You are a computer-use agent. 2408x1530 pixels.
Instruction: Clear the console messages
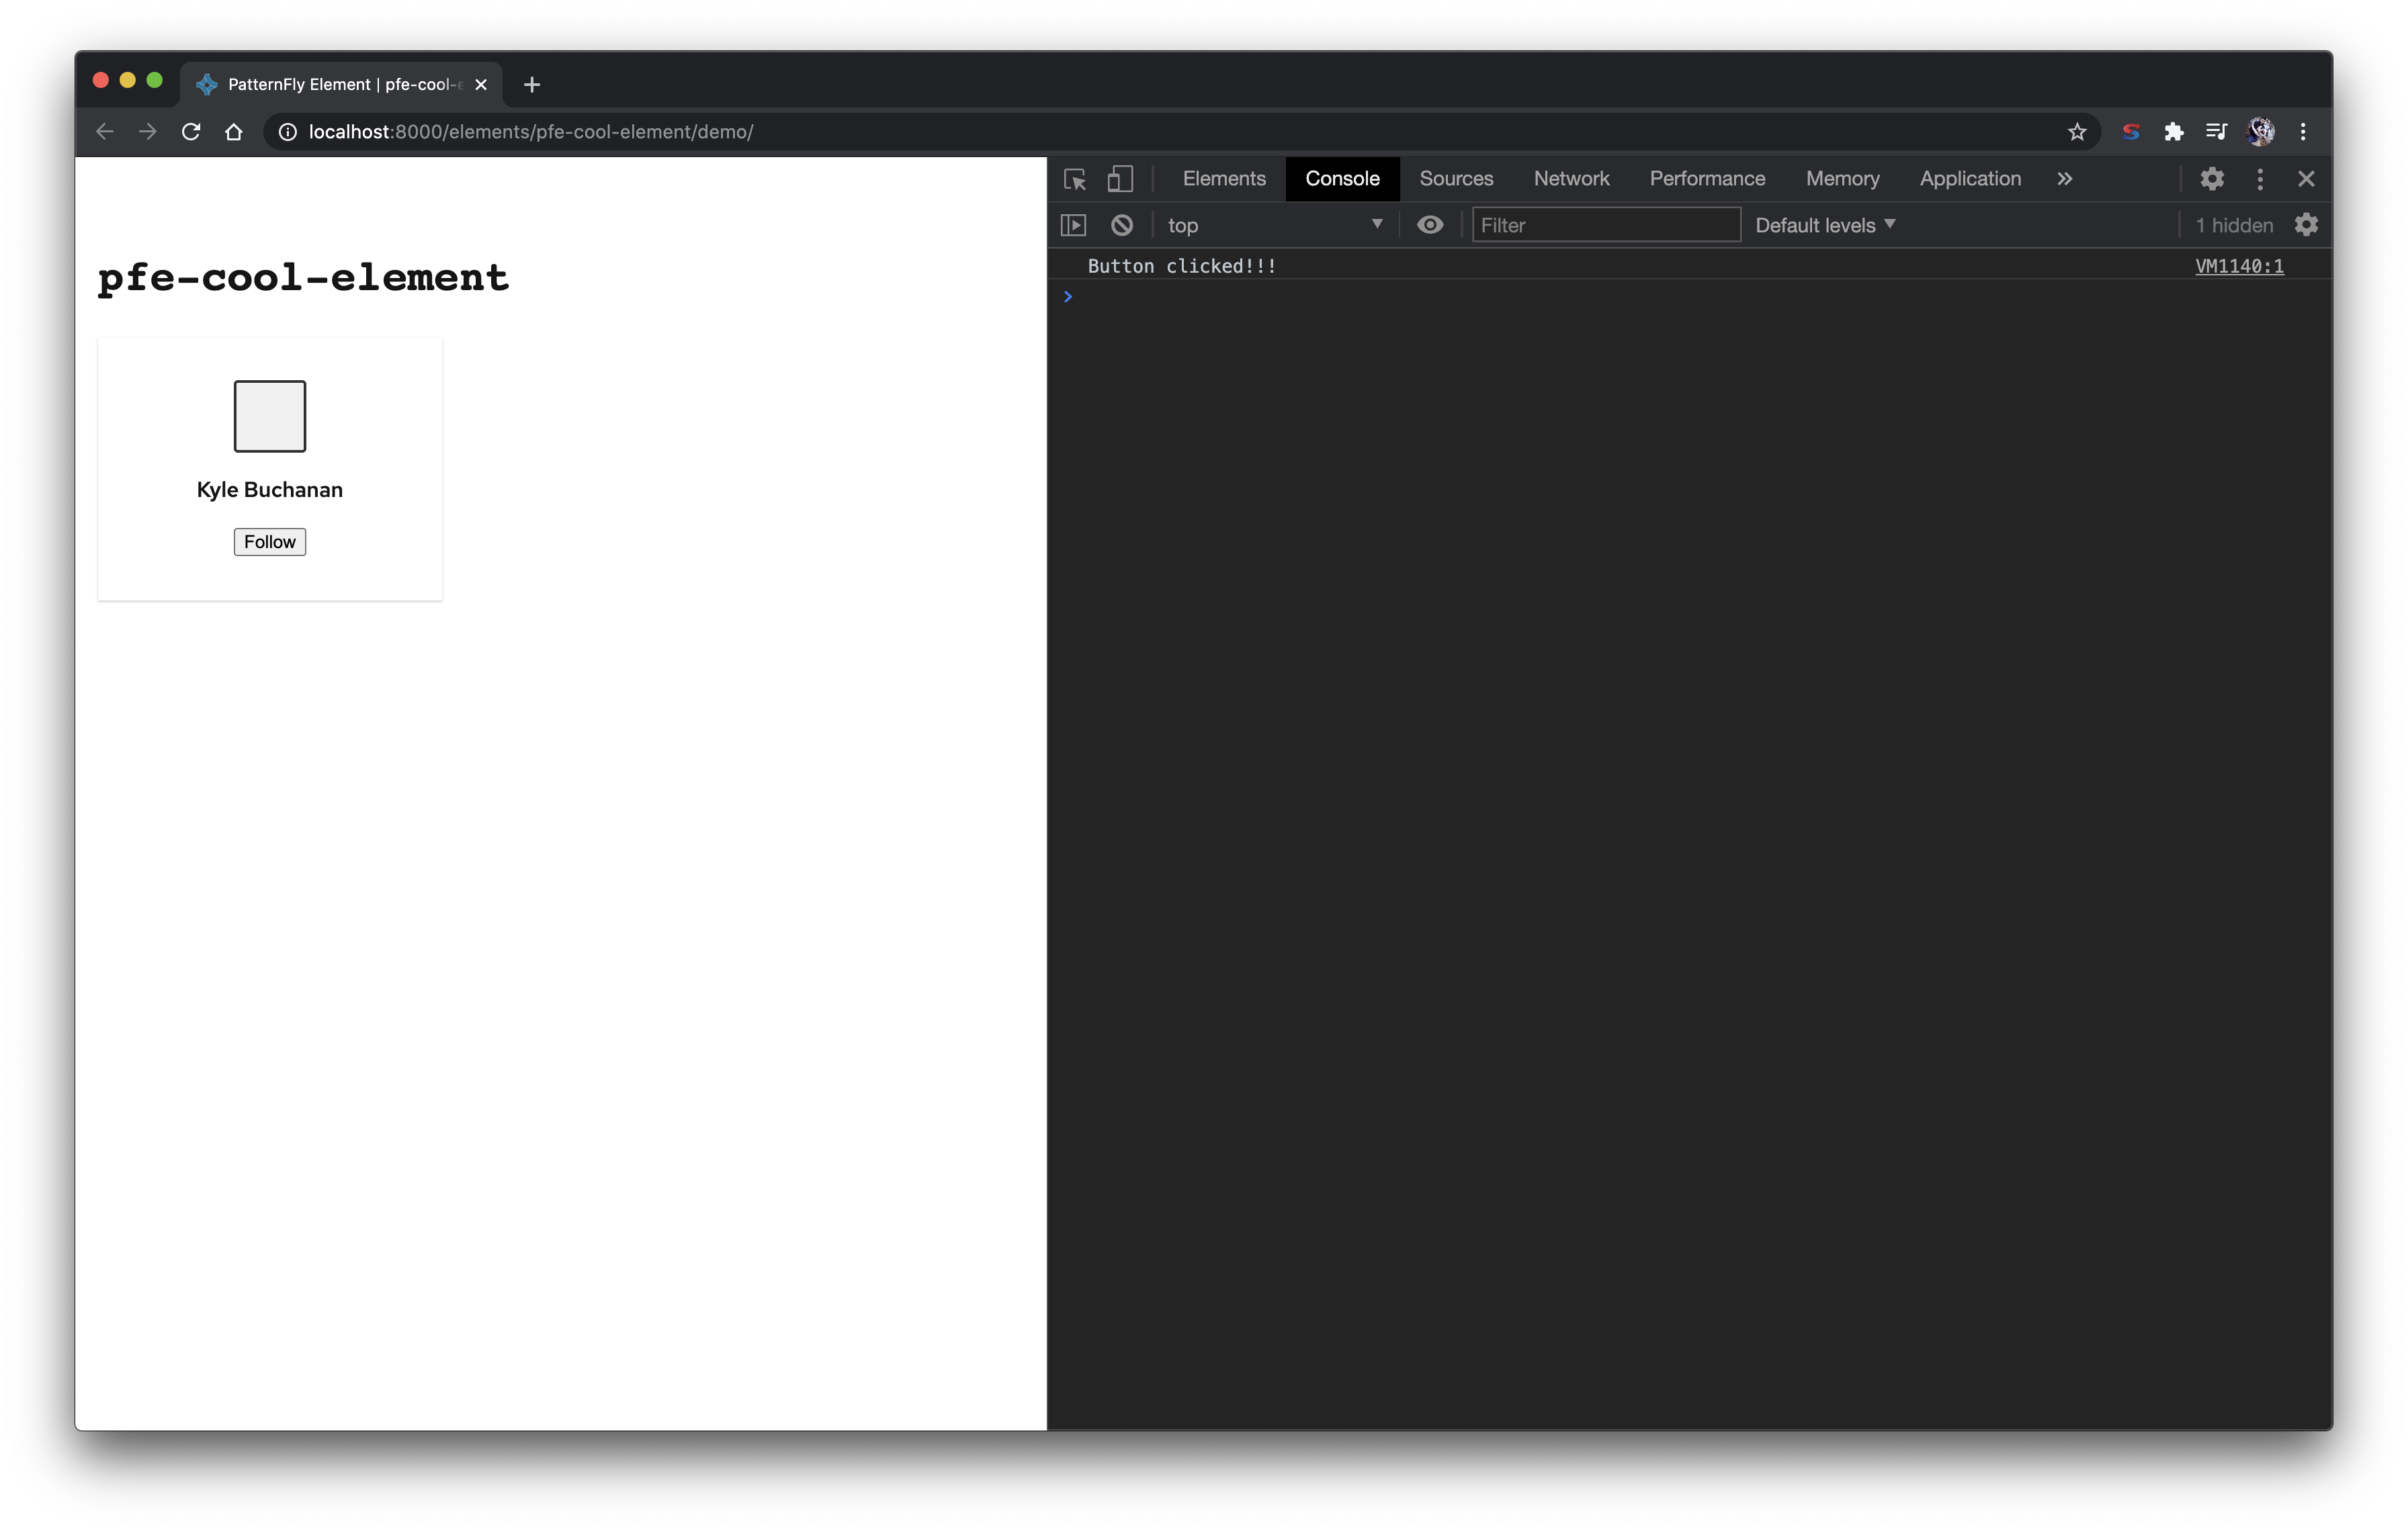1121,224
